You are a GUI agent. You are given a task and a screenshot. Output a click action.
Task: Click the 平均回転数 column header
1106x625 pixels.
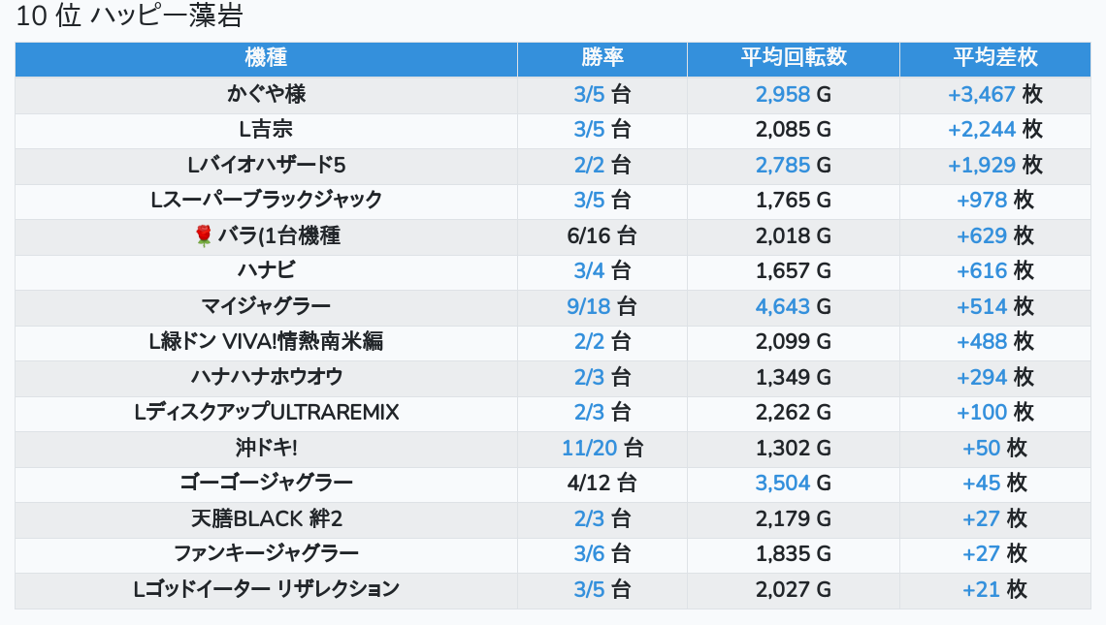(793, 58)
